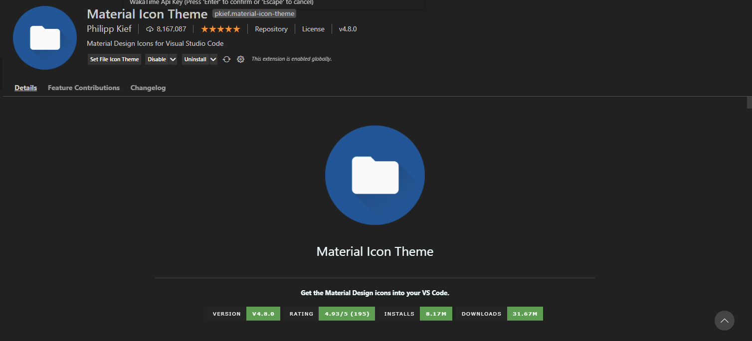
Task: Click the Material Icon Theme readme heading
Action: tap(375, 251)
